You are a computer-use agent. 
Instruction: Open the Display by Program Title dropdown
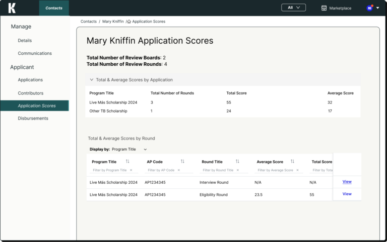[130, 149]
